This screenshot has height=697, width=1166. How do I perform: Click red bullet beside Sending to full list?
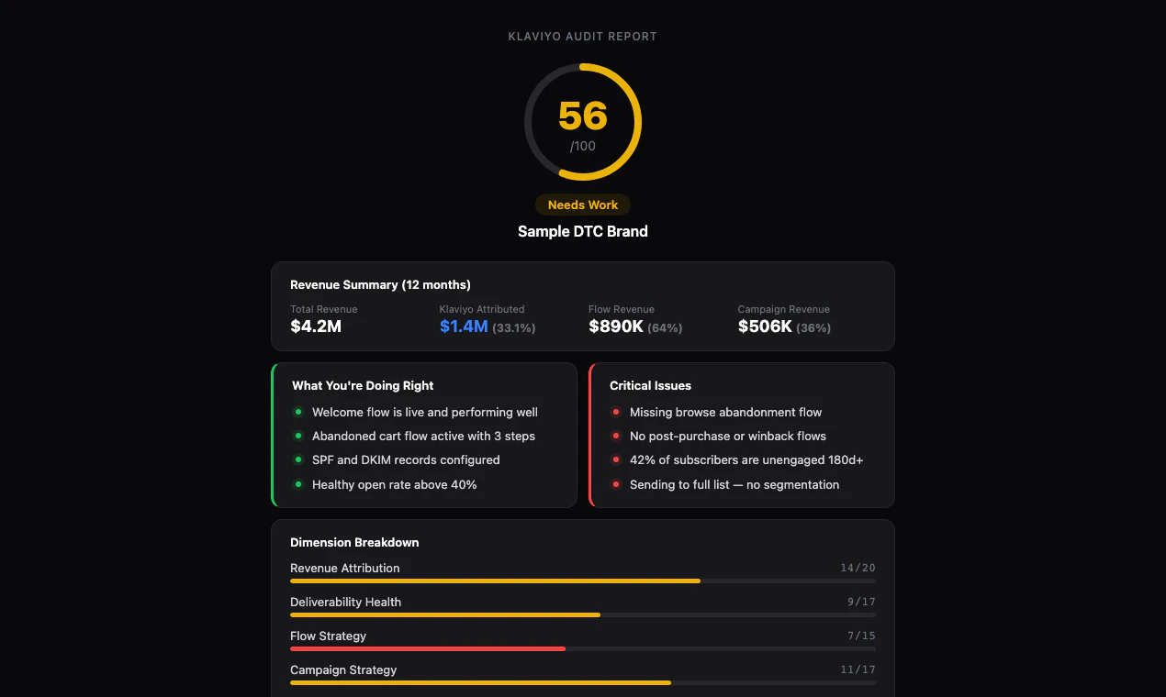(x=616, y=484)
